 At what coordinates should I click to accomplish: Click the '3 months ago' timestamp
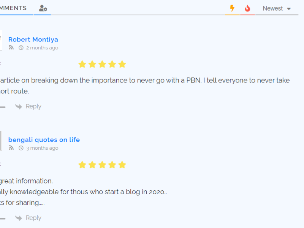(x=42, y=148)
